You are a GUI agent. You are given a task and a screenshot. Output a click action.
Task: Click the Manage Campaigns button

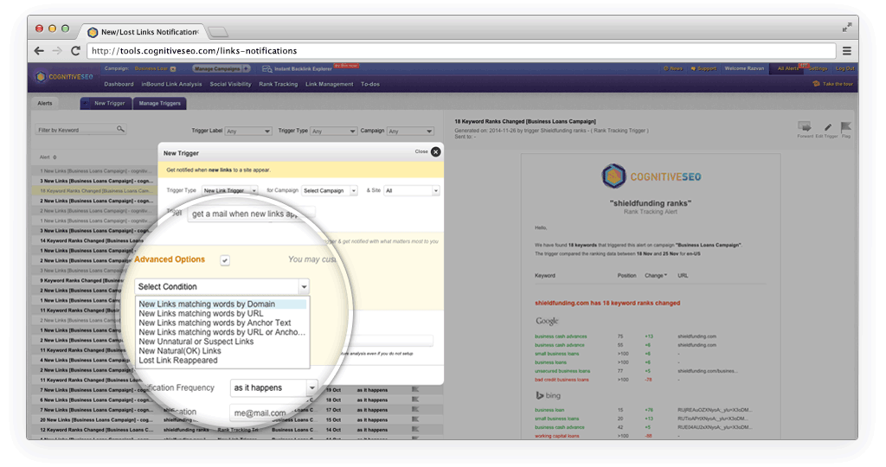click(217, 69)
